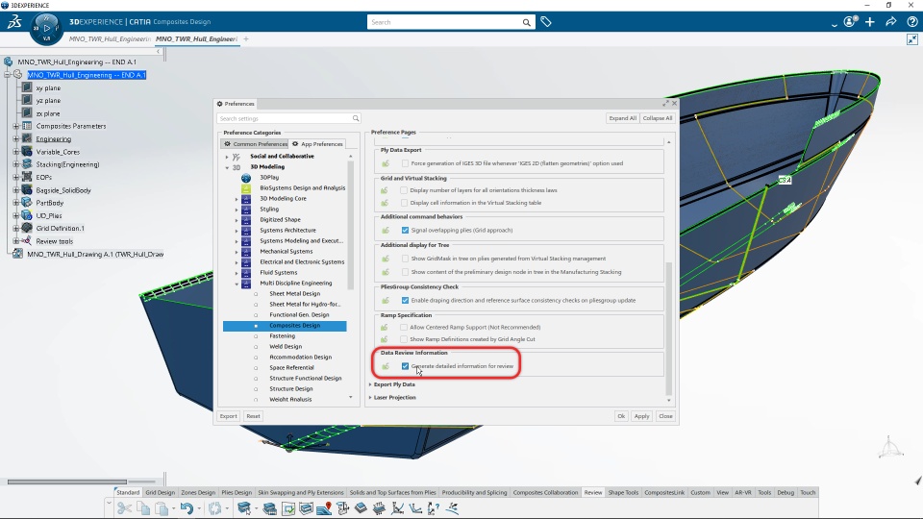Viewport: 923px width, 519px height.
Task: Click the Preferences dialog expand icon
Action: point(665,104)
